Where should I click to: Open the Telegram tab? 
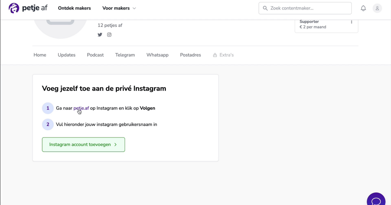(x=125, y=55)
